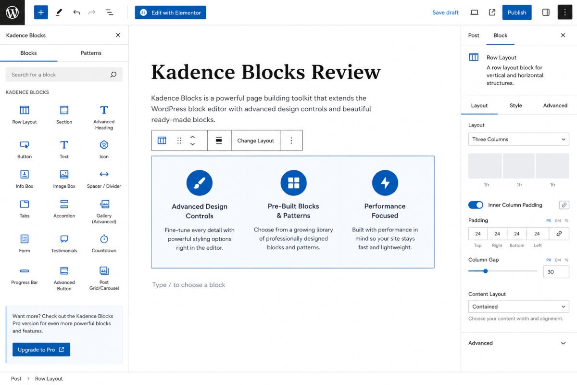Insert the Tabs block
Image resolution: width=577 pixels, height=385 pixels.
tap(25, 209)
